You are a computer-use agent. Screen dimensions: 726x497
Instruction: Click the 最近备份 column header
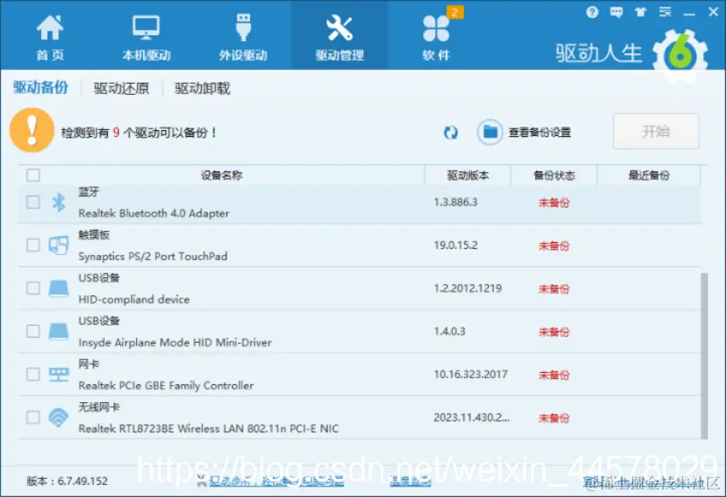(x=649, y=175)
